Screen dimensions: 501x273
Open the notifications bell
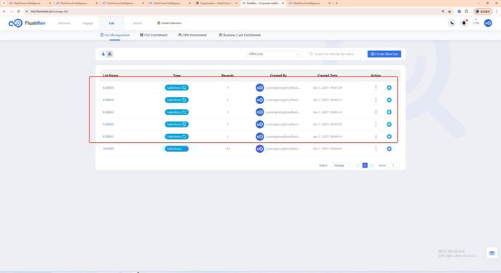(x=464, y=23)
